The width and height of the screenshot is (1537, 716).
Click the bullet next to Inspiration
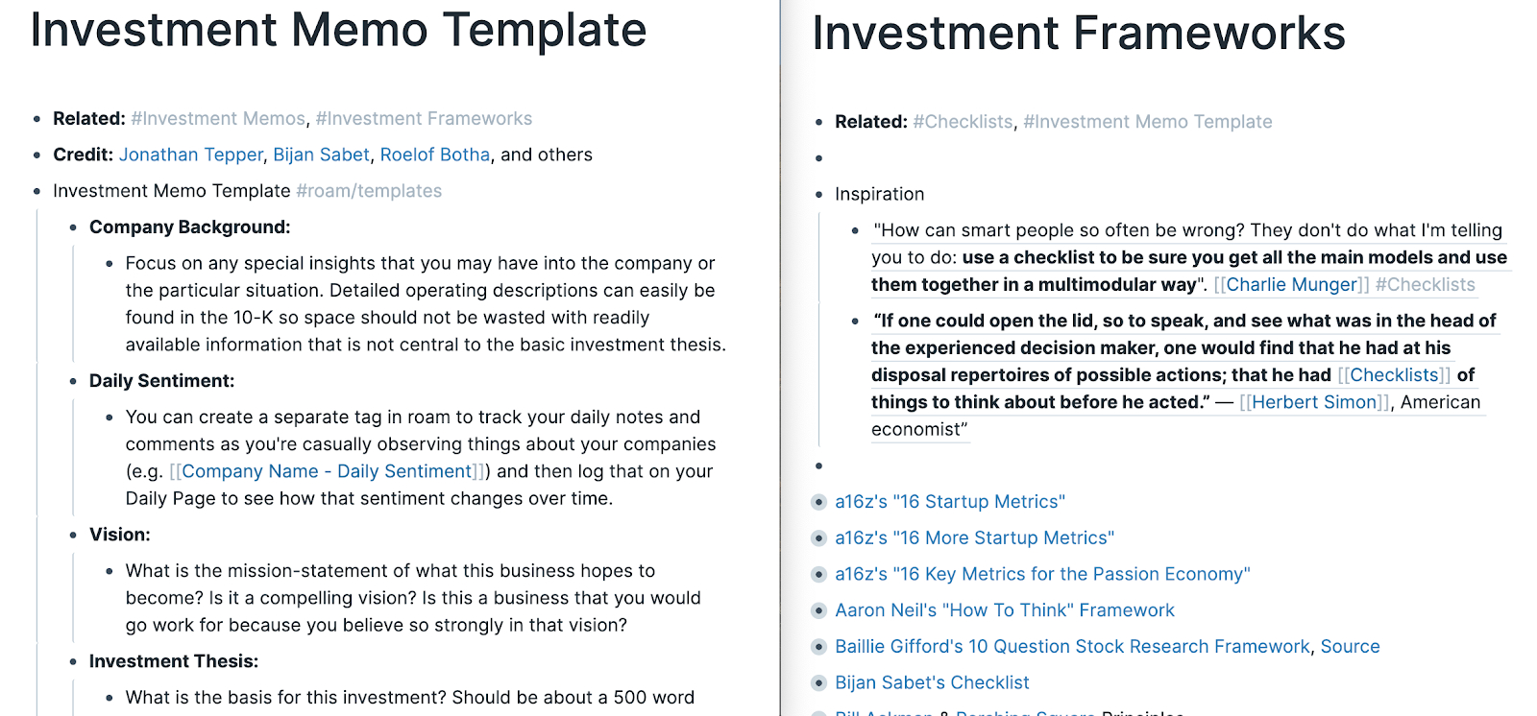(818, 194)
